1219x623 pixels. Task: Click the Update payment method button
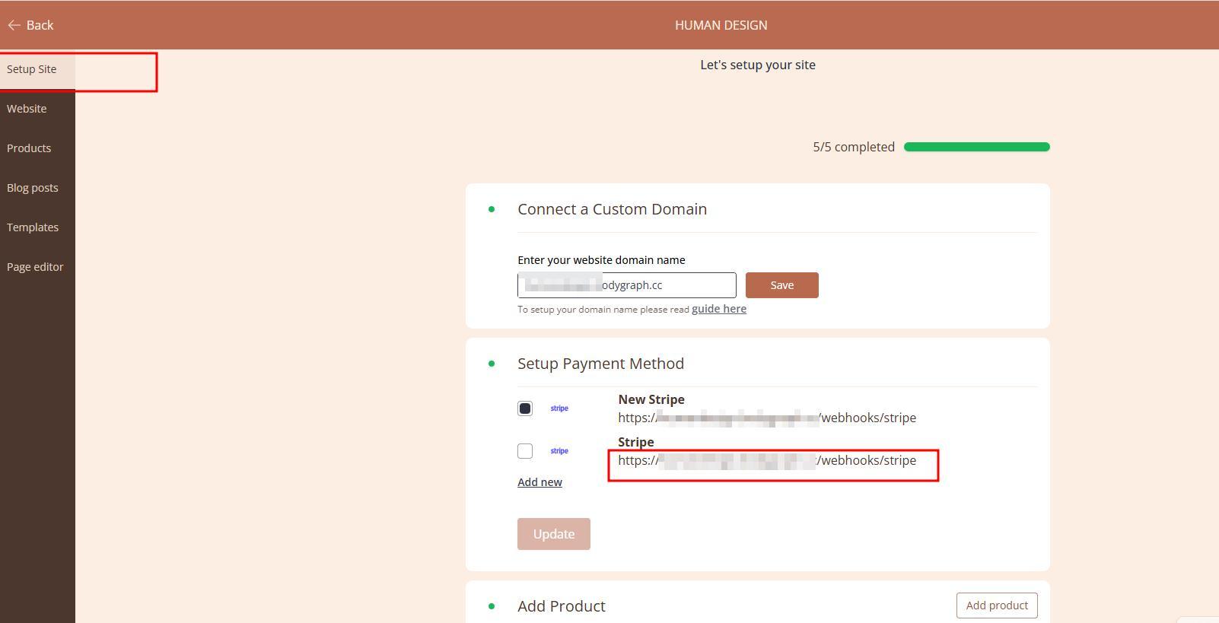[553, 534]
